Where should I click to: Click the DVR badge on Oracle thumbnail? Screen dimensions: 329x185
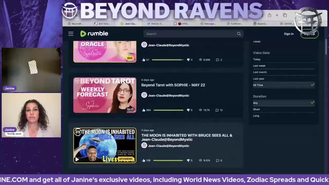(x=130, y=58)
